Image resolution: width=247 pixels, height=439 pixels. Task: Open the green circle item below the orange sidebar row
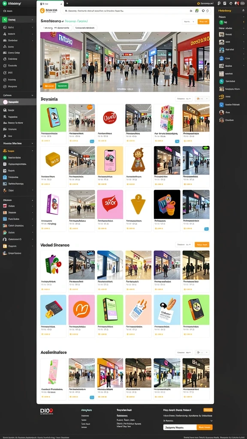5,158
